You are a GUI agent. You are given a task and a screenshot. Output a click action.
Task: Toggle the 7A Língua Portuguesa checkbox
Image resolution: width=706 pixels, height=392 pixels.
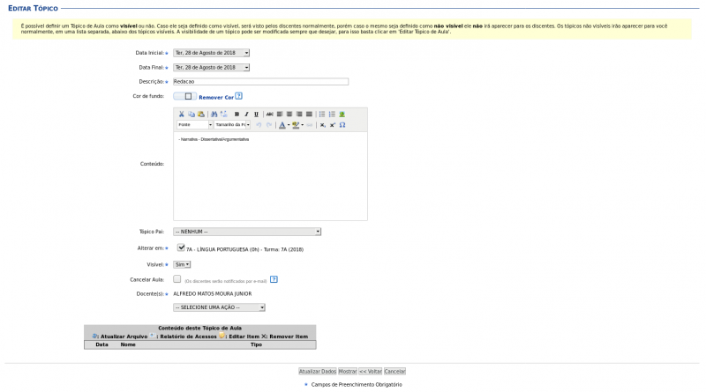pyautogui.click(x=181, y=248)
